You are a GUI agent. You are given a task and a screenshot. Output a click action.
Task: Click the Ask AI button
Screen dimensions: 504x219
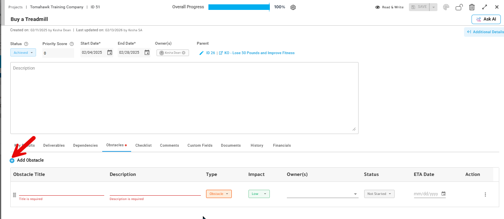(x=486, y=19)
